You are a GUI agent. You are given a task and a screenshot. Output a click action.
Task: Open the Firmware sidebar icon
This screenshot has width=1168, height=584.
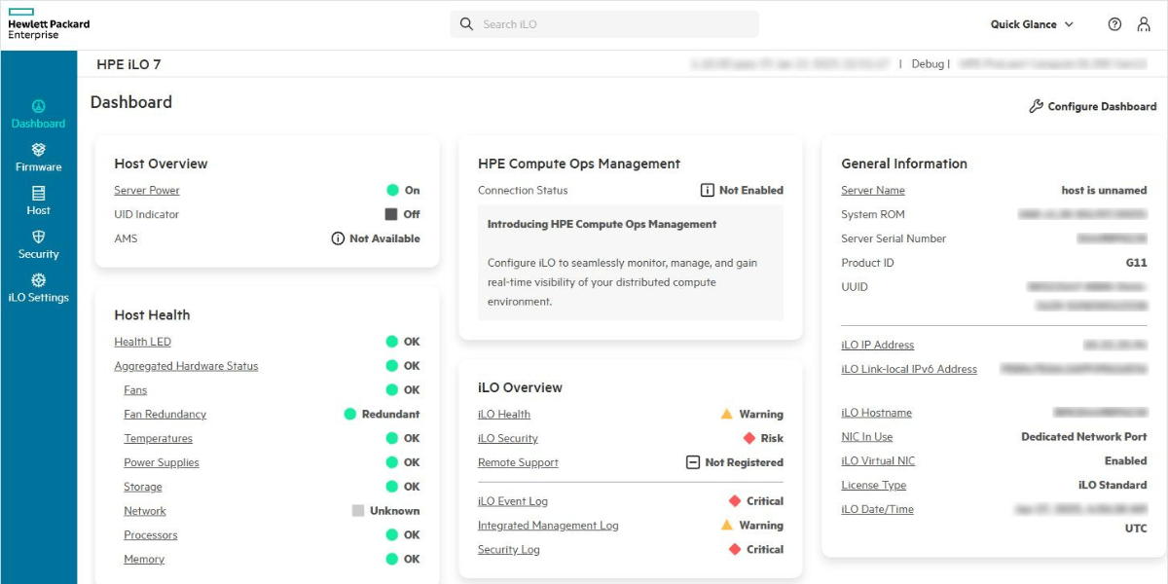point(38,150)
